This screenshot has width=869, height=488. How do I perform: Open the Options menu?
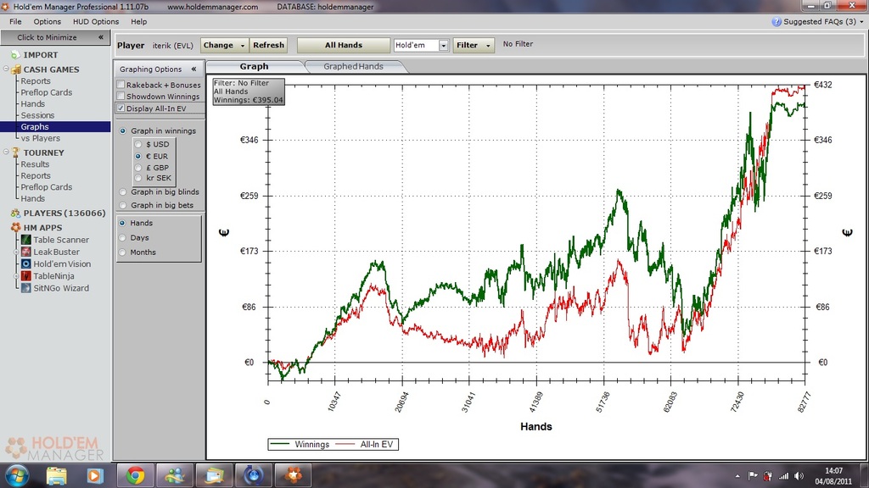click(x=48, y=21)
